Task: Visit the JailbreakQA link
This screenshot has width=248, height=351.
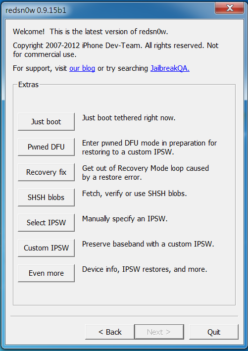Action: pyautogui.click(x=170, y=68)
